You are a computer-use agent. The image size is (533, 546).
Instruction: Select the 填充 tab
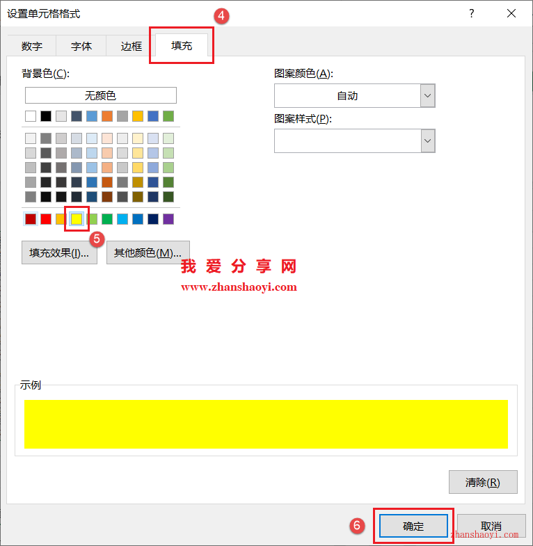182,45
